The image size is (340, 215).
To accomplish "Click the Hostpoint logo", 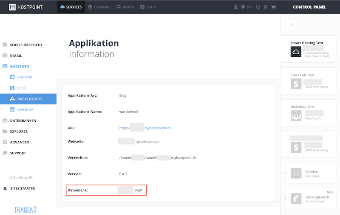I will (26, 7).
